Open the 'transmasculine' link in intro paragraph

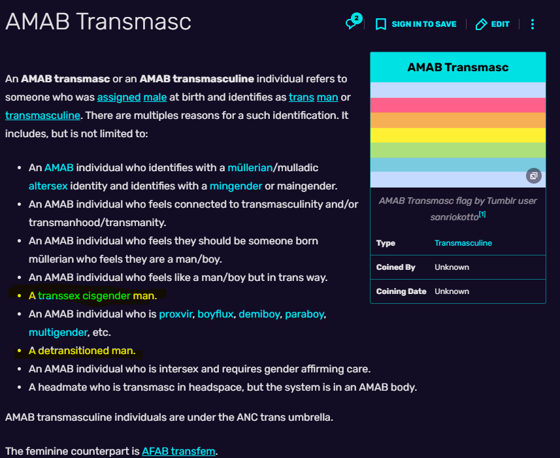click(42, 116)
